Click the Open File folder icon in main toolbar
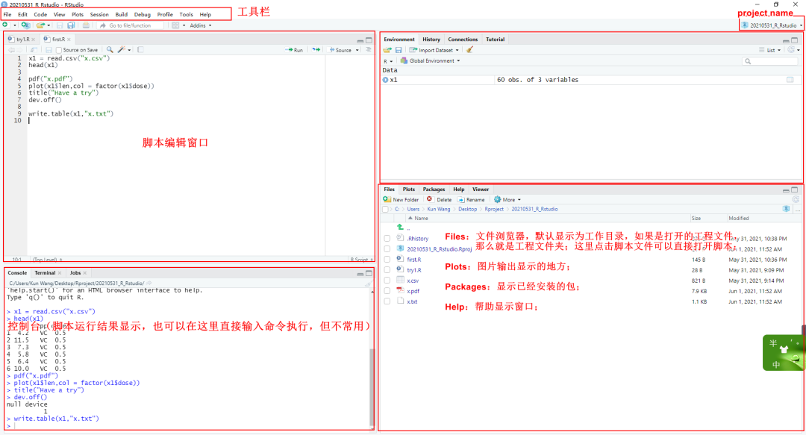The image size is (806, 435). [40, 25]
